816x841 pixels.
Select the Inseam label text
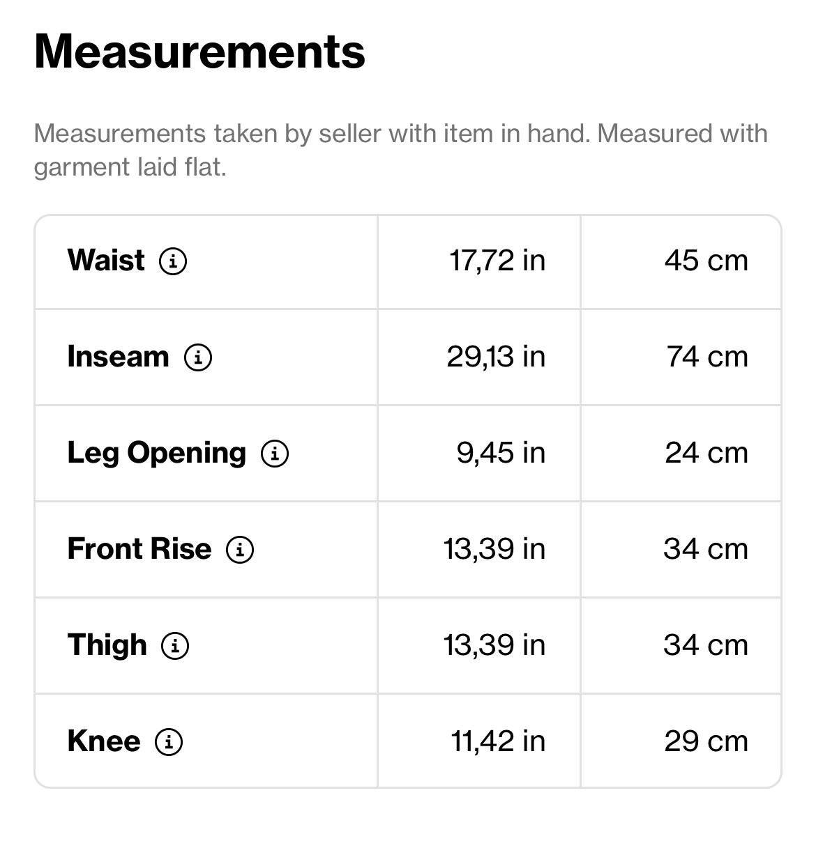click(118, 357)
